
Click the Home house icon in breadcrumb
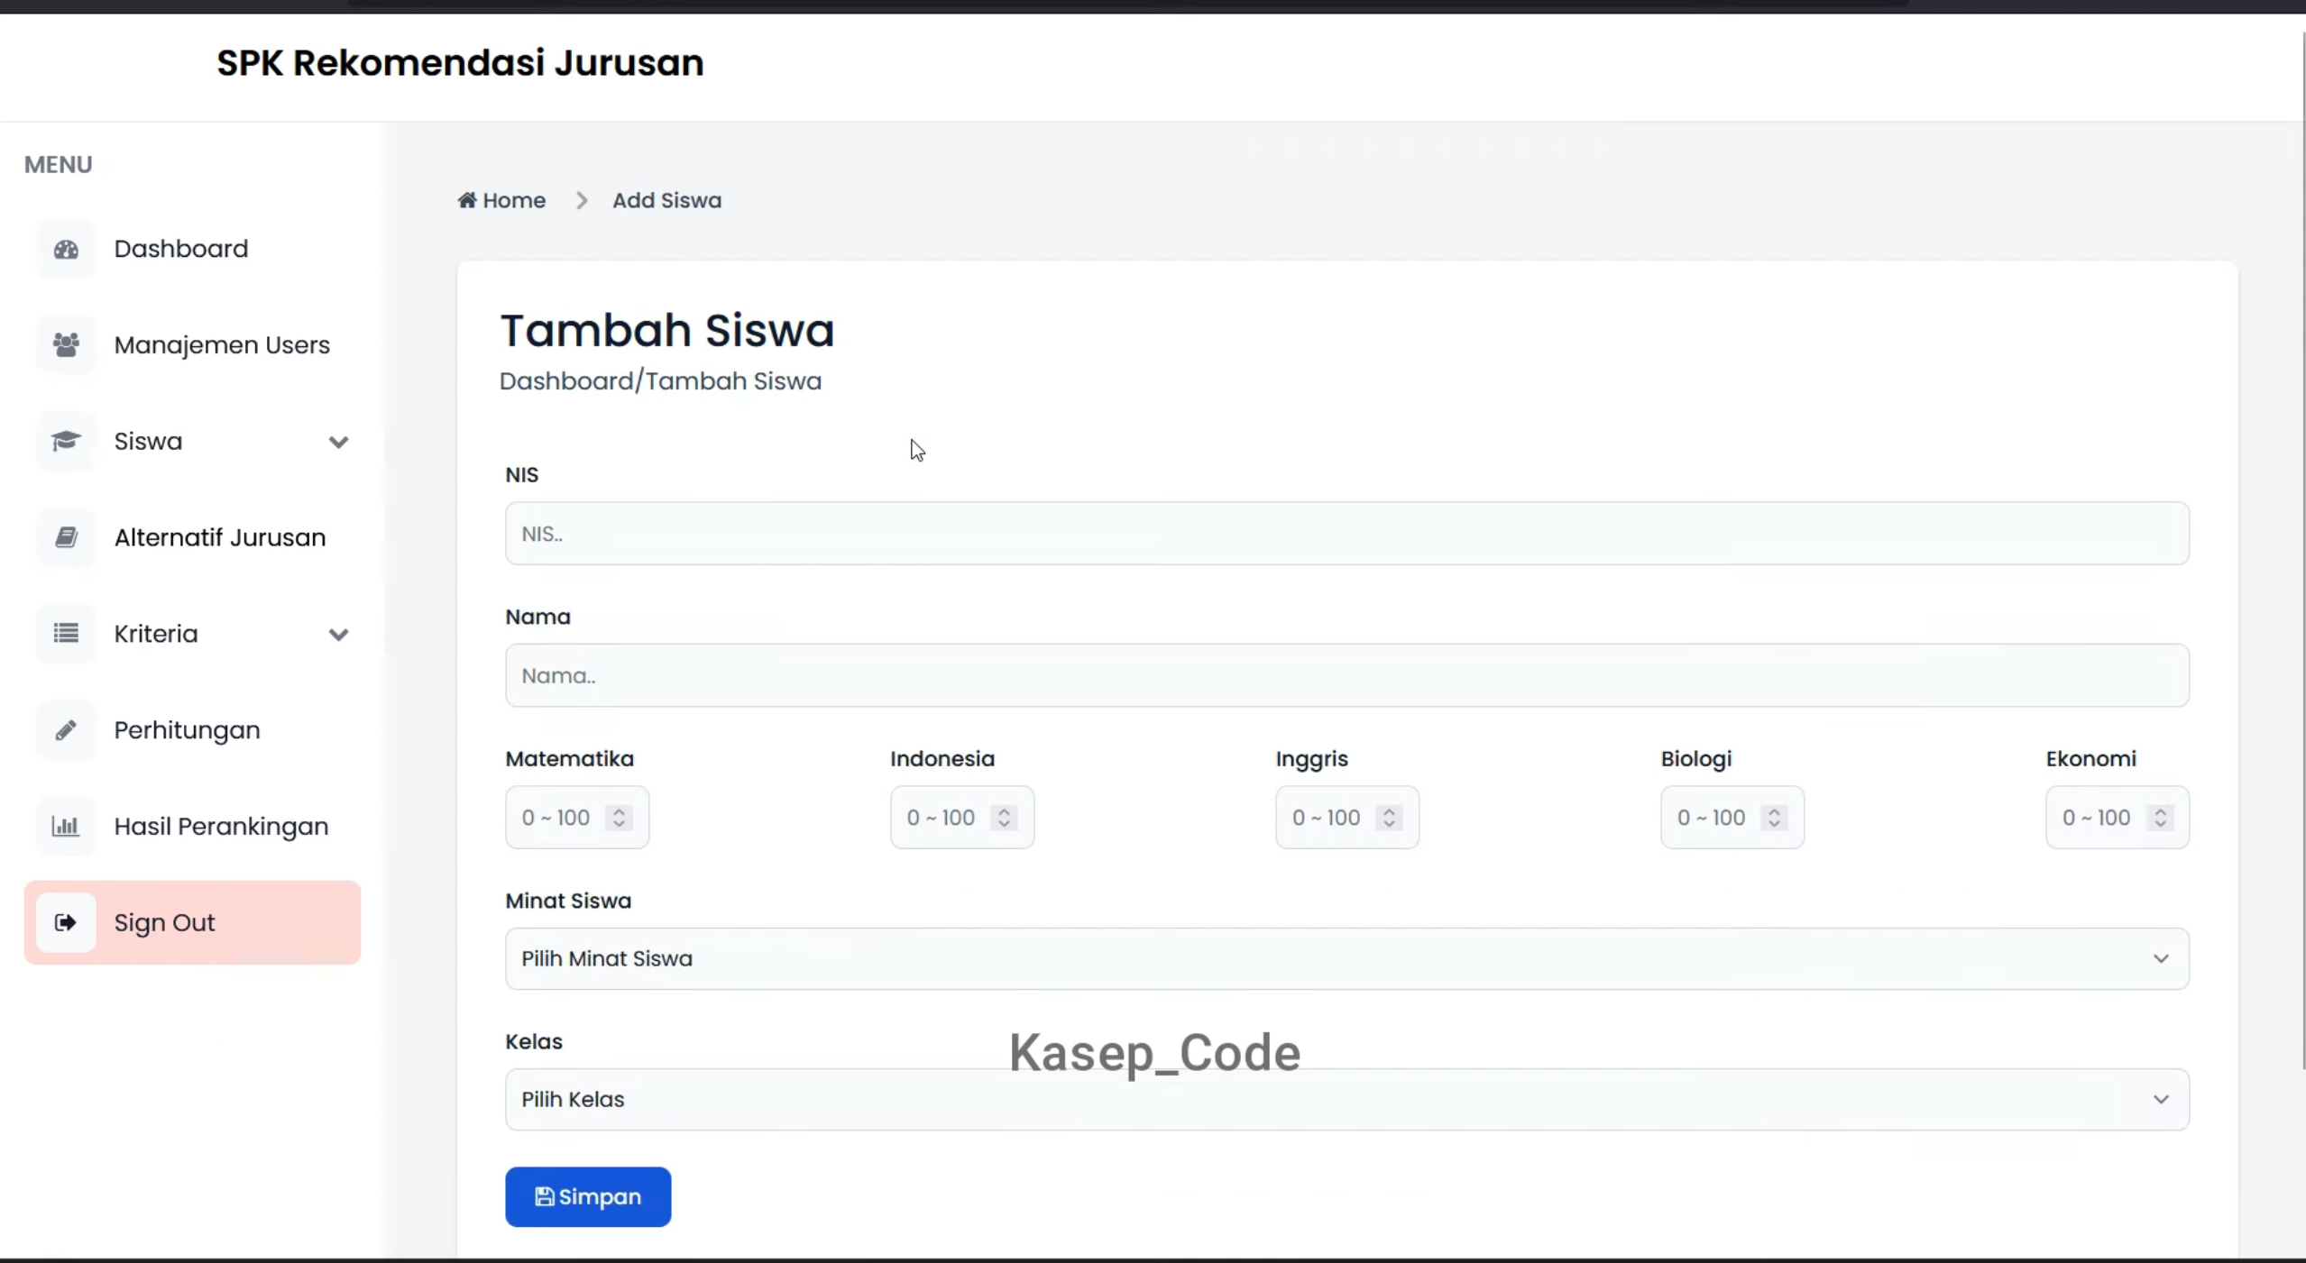point(467,200)
